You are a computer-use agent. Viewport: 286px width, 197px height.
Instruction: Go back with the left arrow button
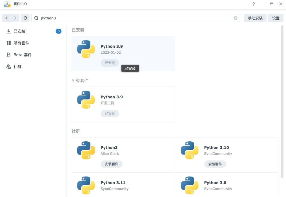click(6, 18)
